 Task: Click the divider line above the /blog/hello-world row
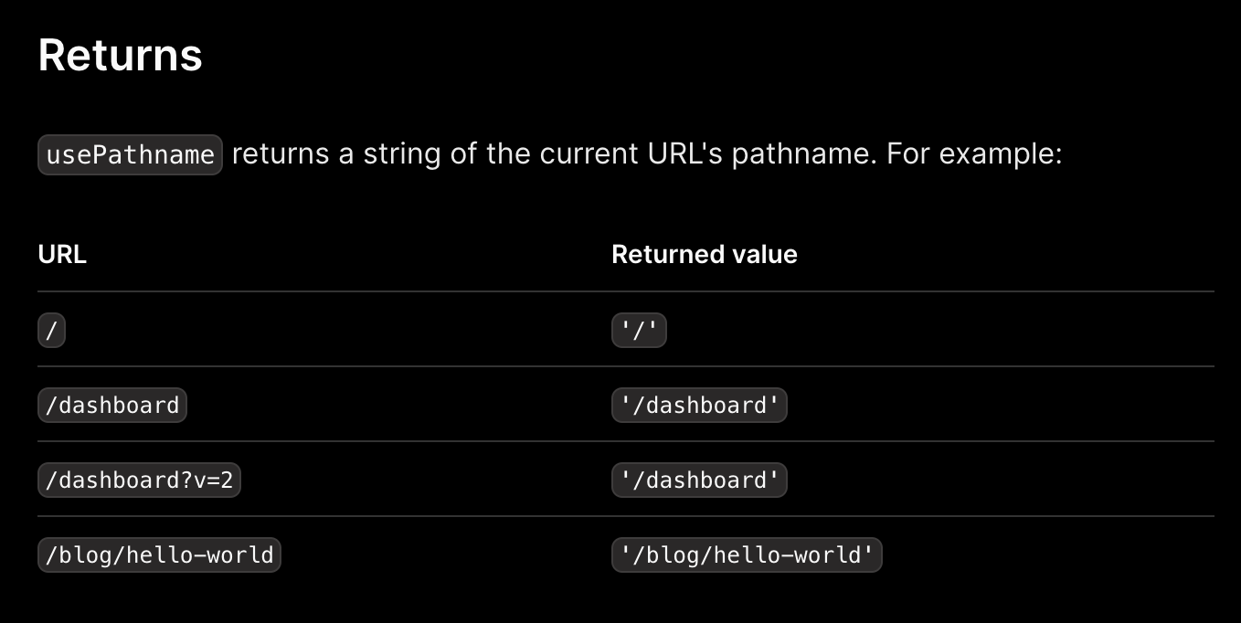[x=626, y=516]
